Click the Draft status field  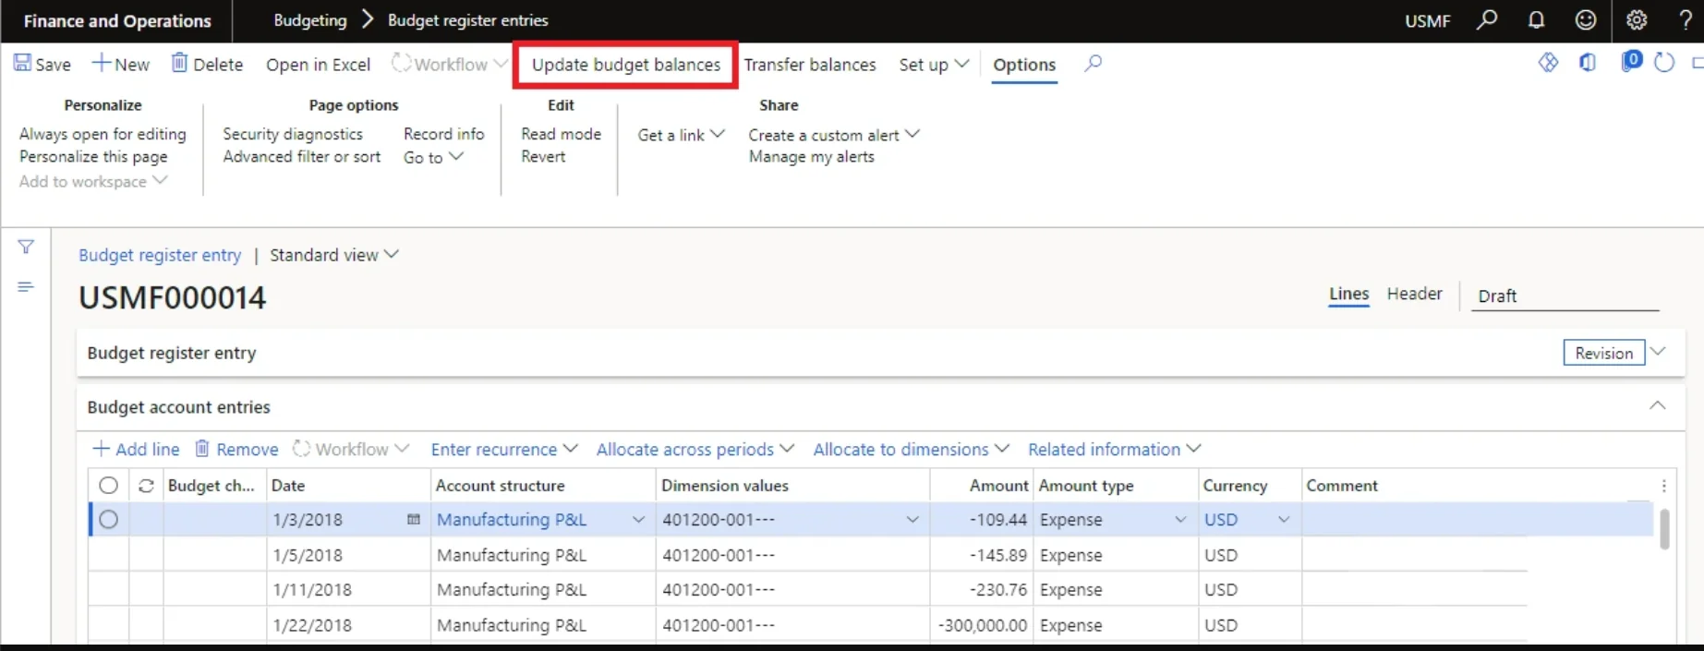click(1565, 296)
